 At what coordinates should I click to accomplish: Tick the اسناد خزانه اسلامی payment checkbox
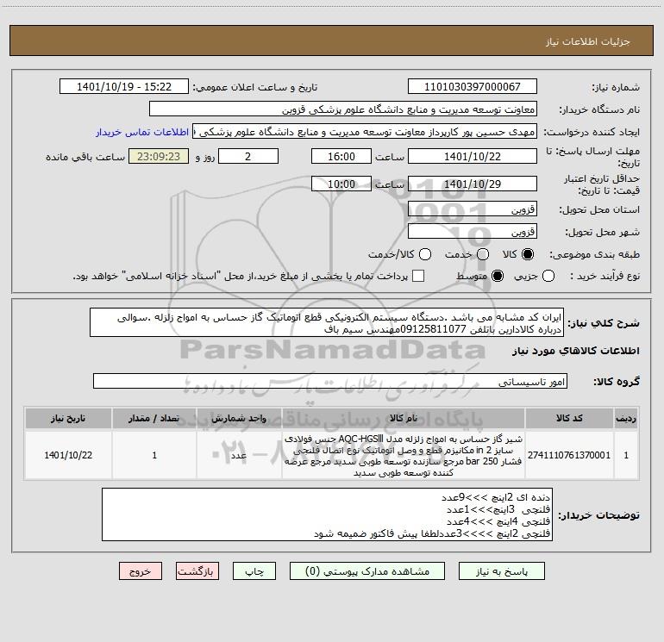(418, 276)
